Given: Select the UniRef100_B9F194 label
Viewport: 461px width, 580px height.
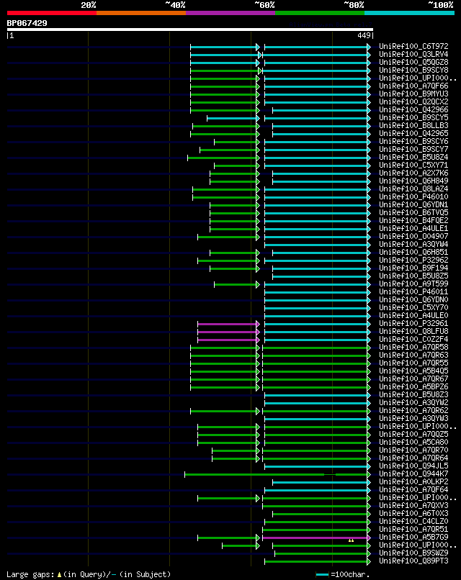Looking at the screenshot, I should point(413,268).
